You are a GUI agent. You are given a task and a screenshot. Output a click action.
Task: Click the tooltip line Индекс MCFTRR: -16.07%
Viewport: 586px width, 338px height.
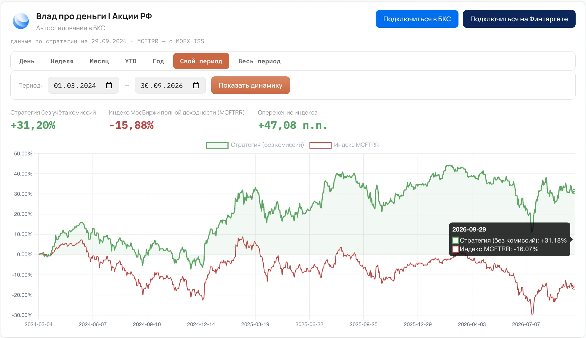(499, 249)
